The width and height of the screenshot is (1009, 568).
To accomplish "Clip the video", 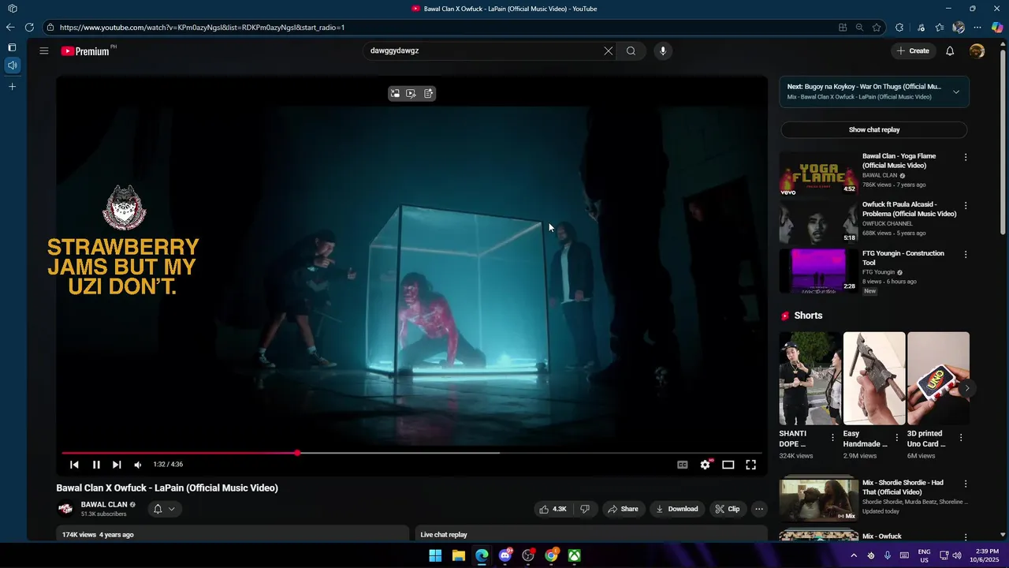I will point(728,509).
